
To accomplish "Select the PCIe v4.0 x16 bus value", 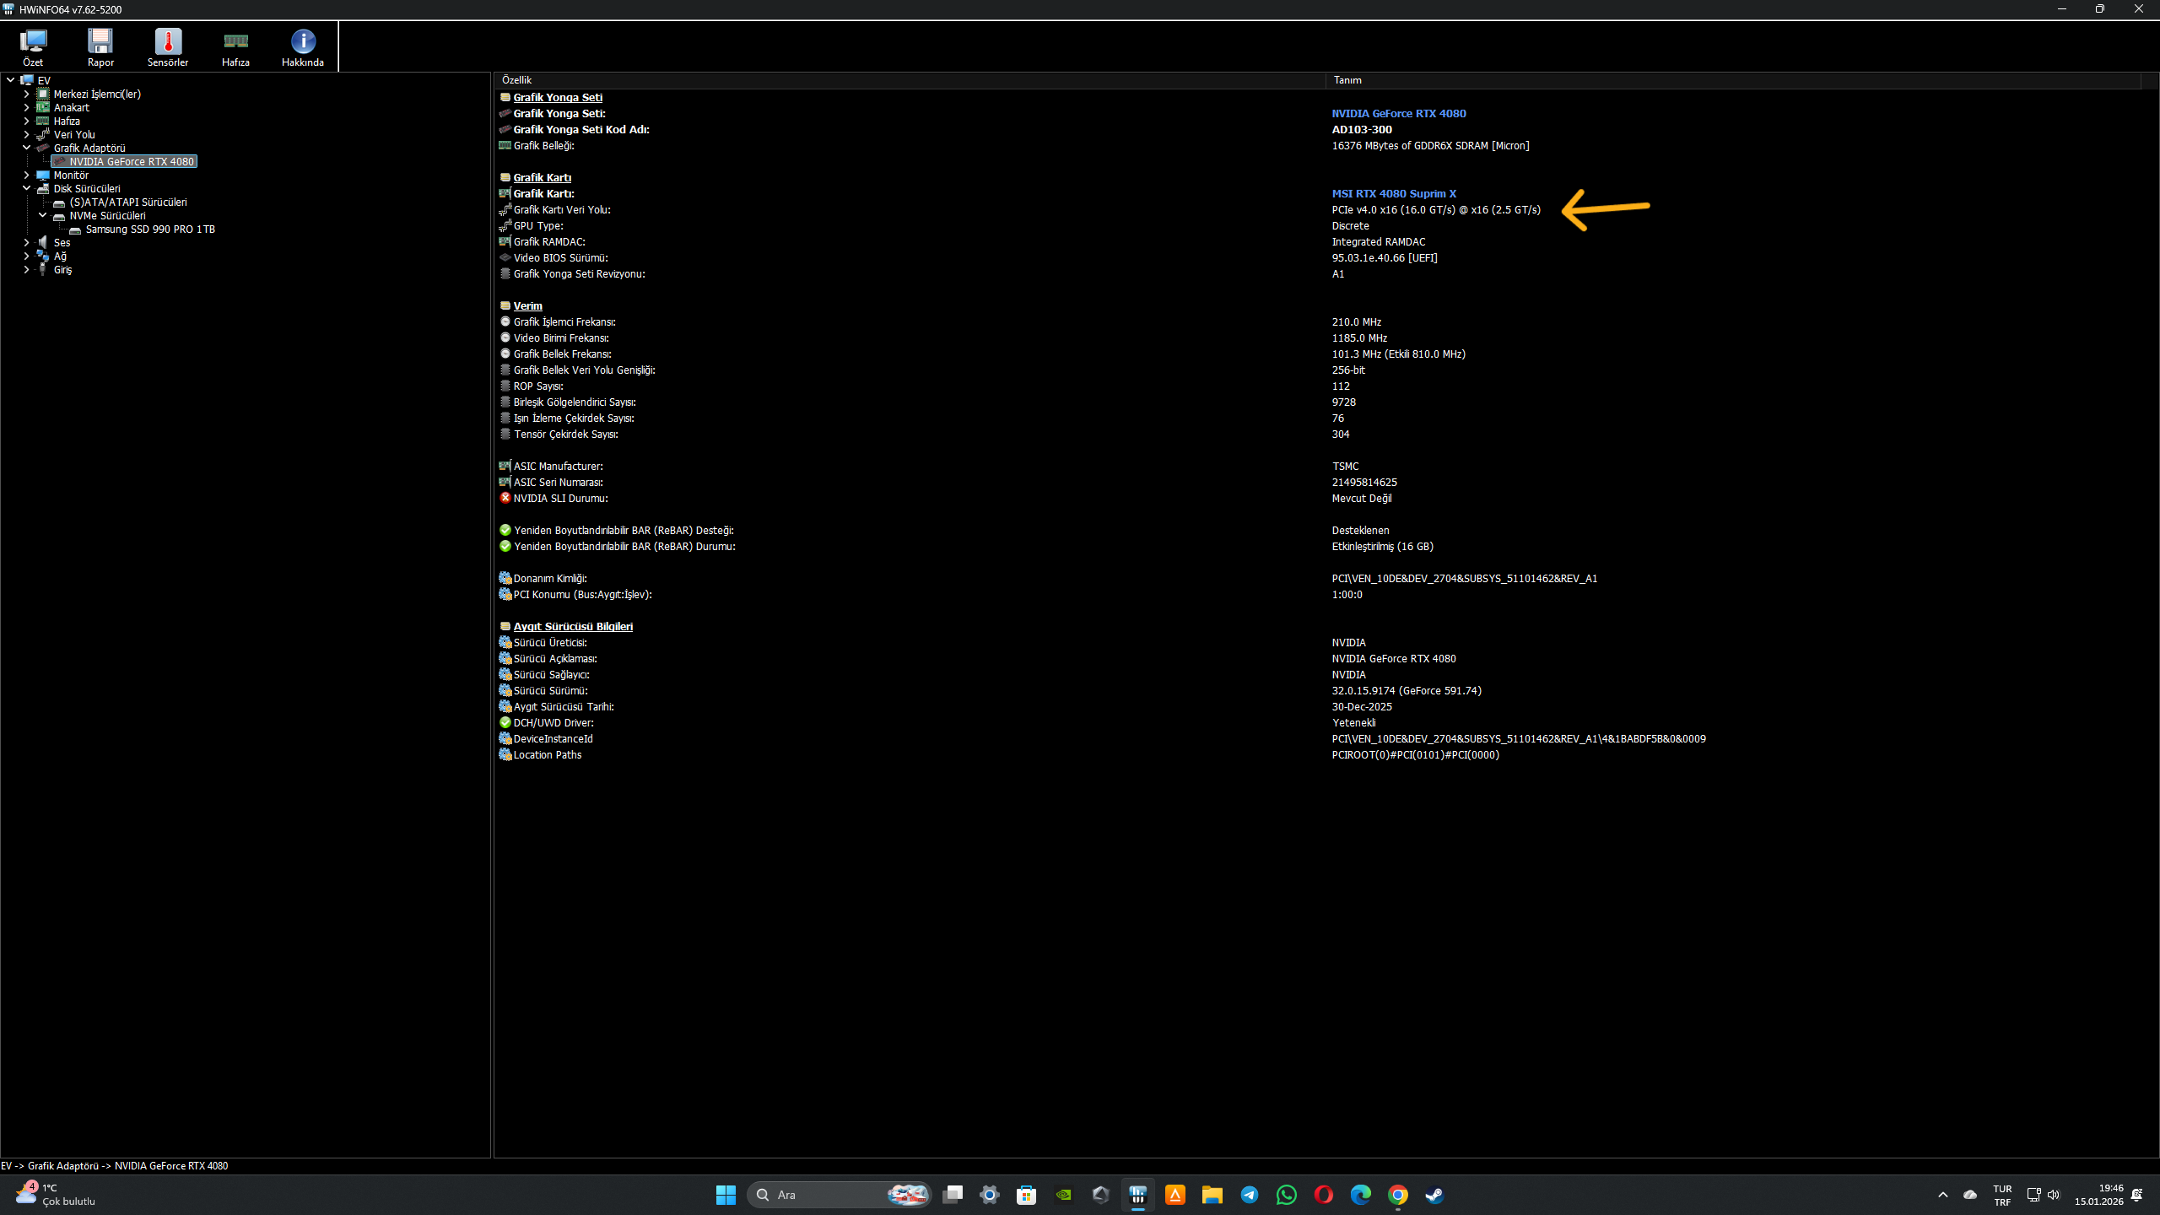I will coord(1436,209).
